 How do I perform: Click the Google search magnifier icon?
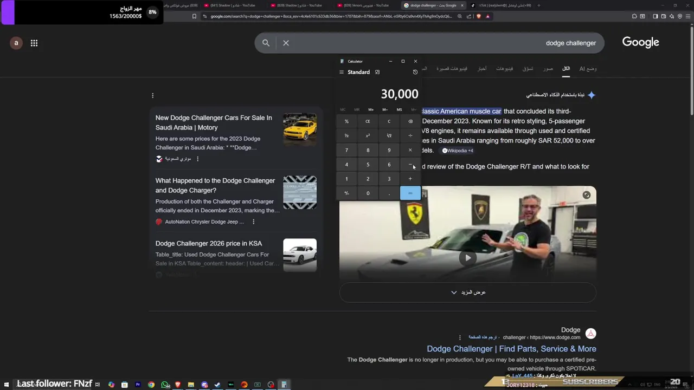266,43
